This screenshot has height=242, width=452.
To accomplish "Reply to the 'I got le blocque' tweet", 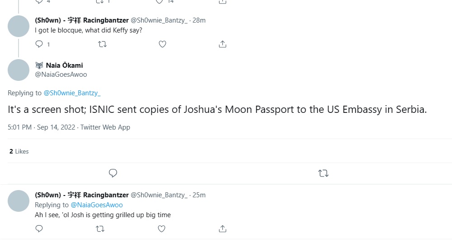I will pyautogui.click(x=39, y=44).
